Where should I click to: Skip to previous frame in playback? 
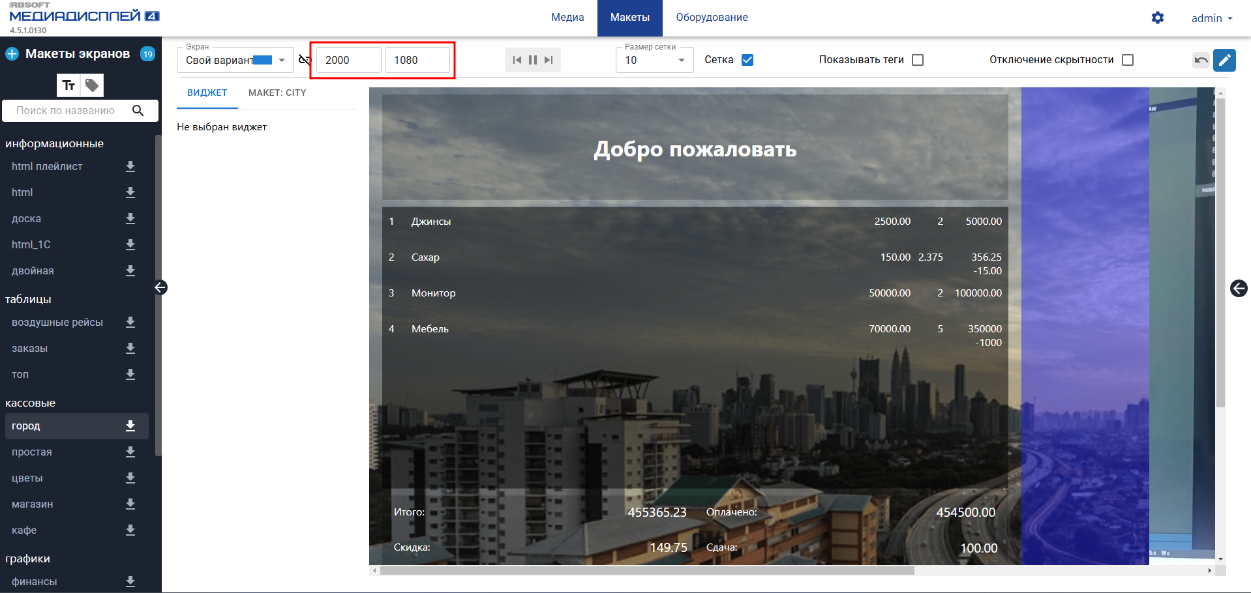[517, 60]
